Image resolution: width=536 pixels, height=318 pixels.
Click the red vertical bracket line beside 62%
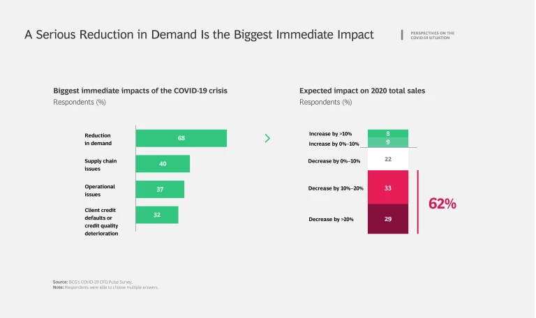[418, 202]
